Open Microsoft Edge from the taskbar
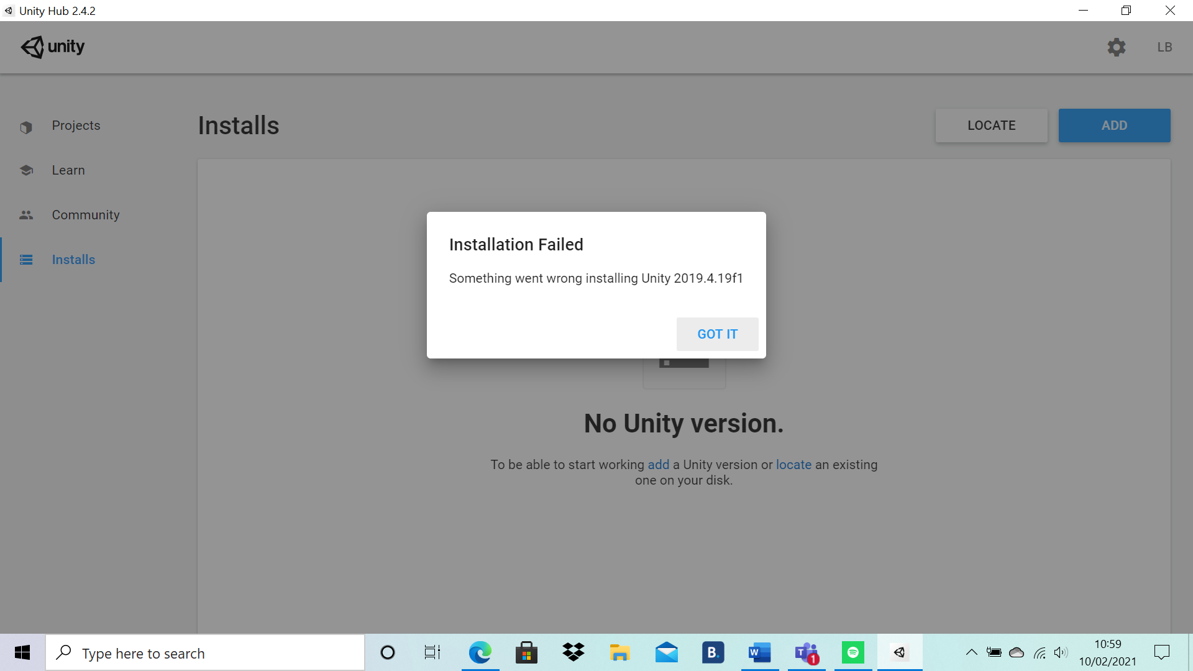Image resolution: width=1193 pixels, height=671 pixels. 480,652
